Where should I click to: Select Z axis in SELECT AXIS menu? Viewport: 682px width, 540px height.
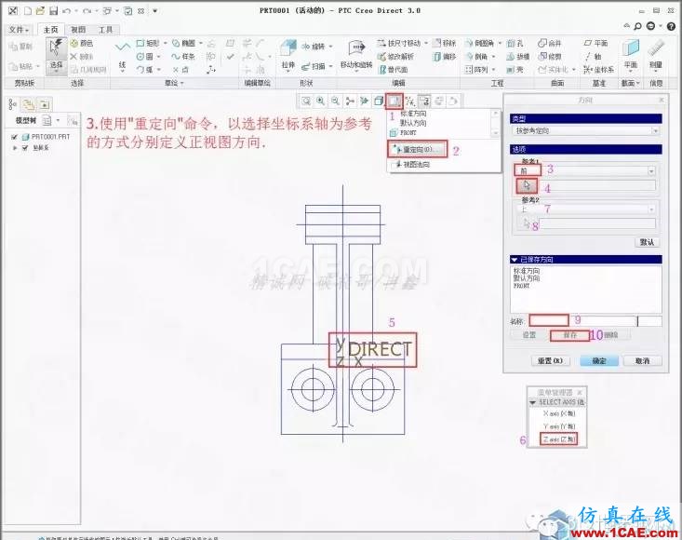point(558,439)
